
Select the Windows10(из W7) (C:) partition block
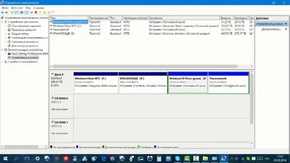tap(96, 83)
